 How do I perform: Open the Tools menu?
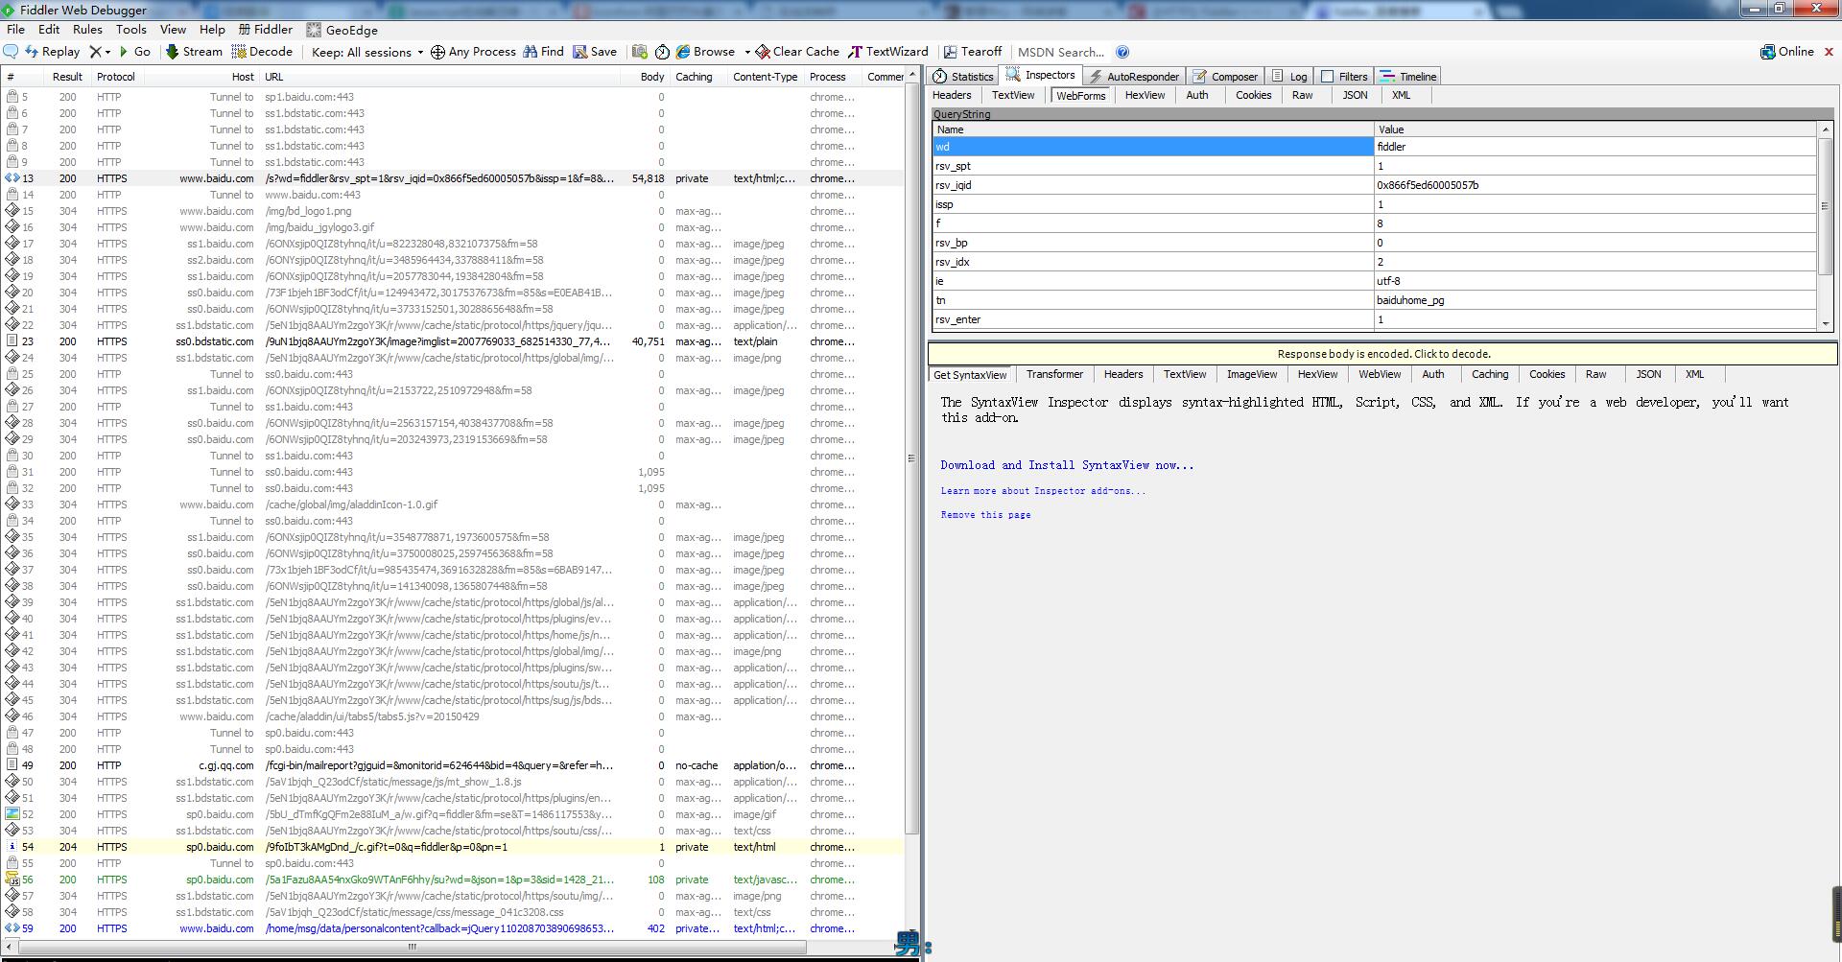tap(131, 30)
